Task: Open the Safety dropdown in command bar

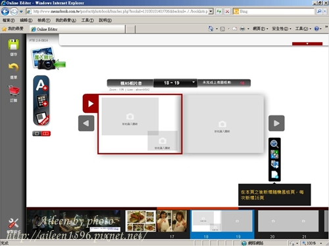Action: pos(282,29)
